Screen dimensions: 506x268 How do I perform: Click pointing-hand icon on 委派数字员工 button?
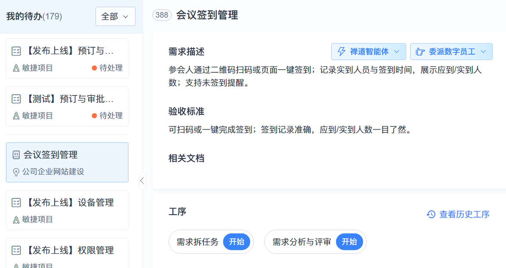[x=420, y=52]
